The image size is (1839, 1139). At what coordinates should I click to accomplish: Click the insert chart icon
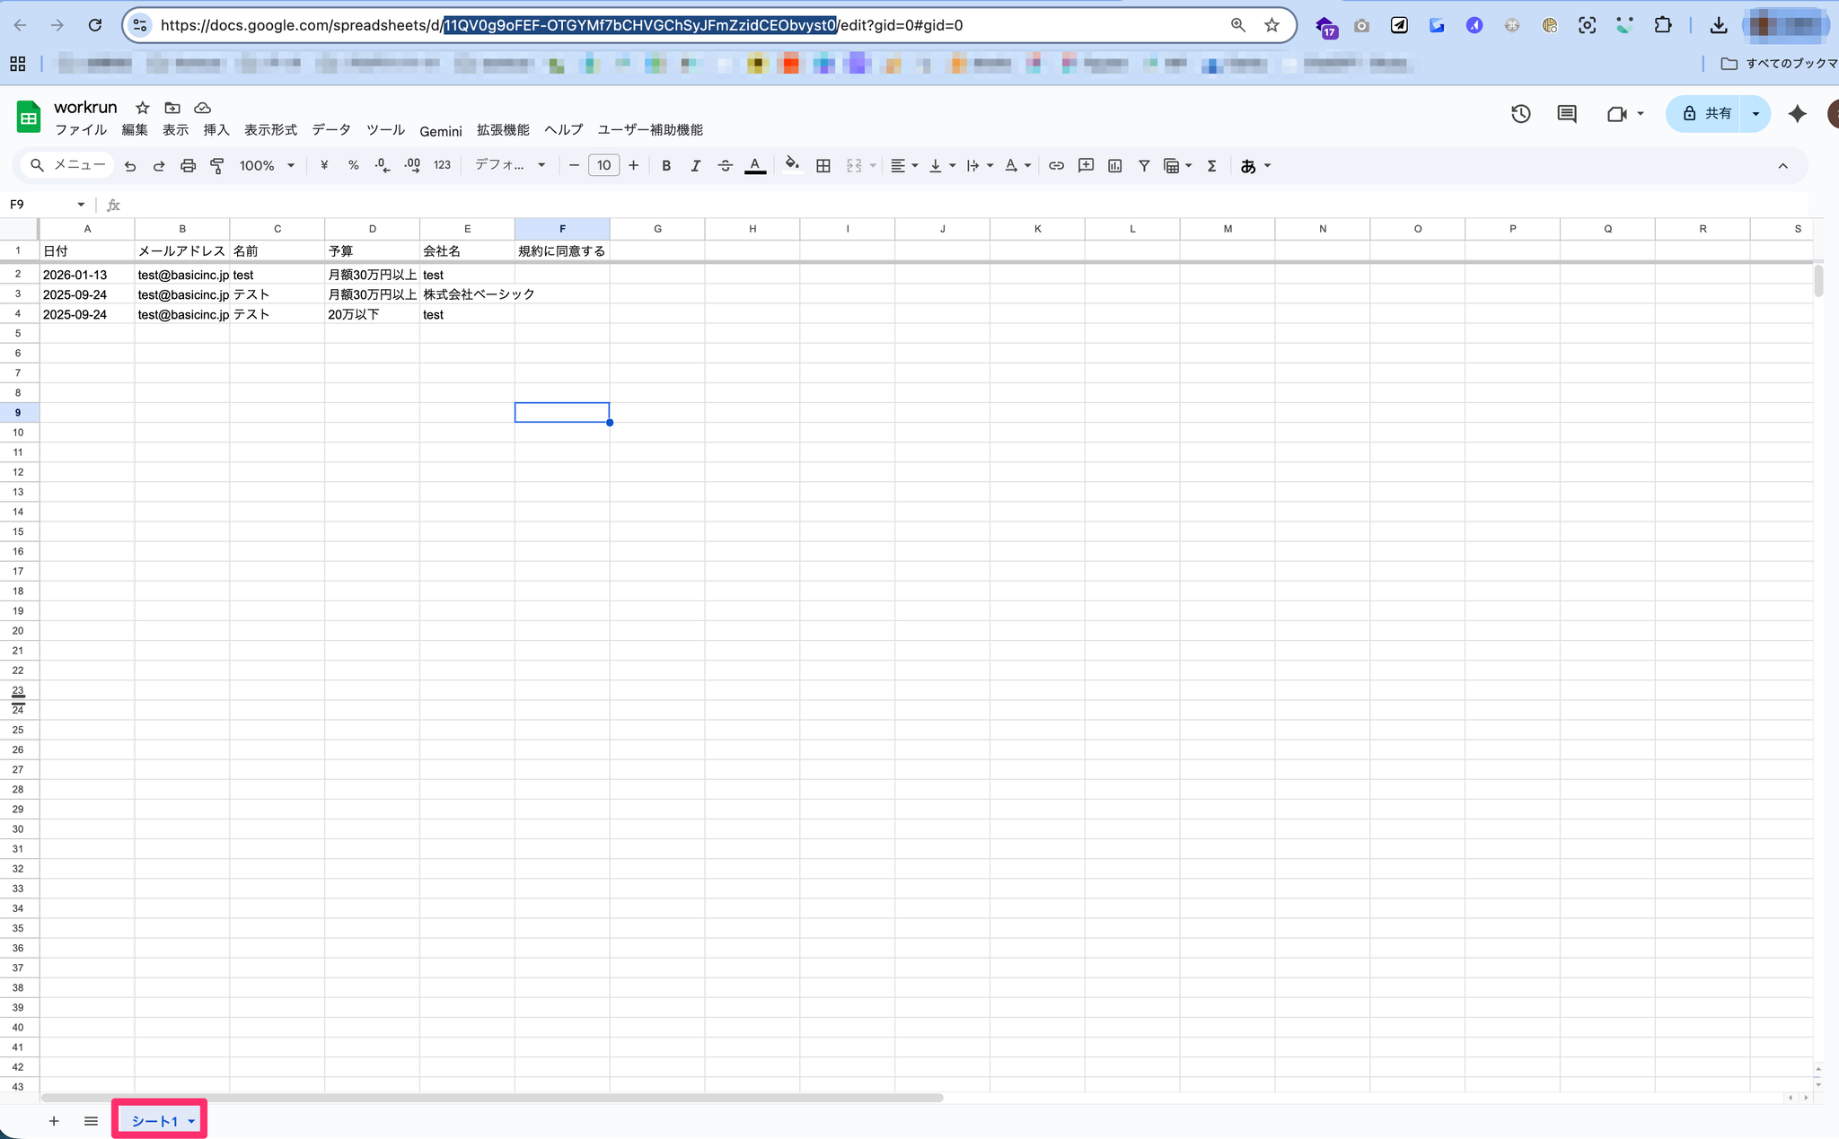tap(1114, 166)
